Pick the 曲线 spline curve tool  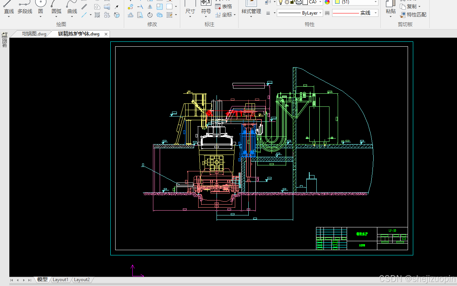click(72, 8)
